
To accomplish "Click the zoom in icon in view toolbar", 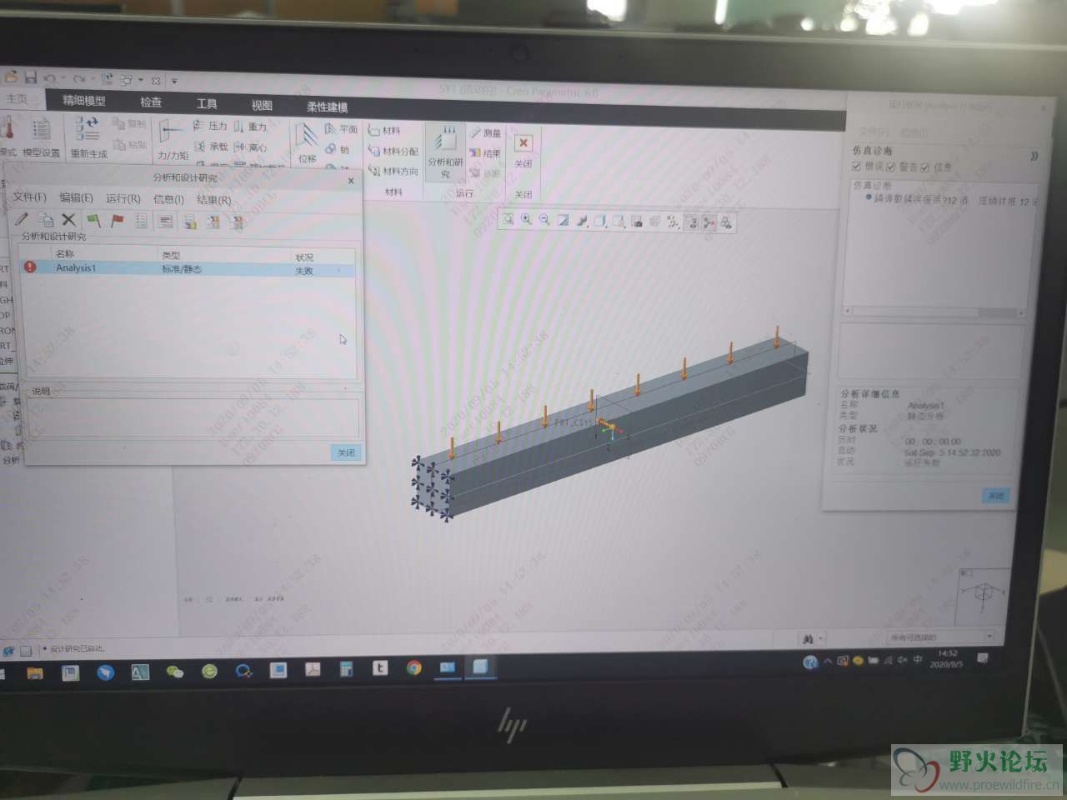I will pos(526,219).
